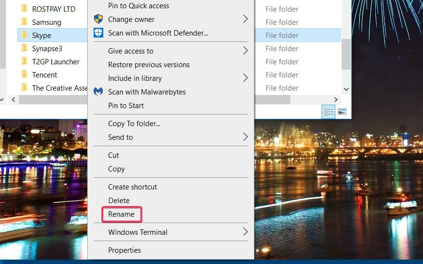The image size is (423, 264).
Task: Switch to large thumbnails view icon
Action: (x=342, y=112)
